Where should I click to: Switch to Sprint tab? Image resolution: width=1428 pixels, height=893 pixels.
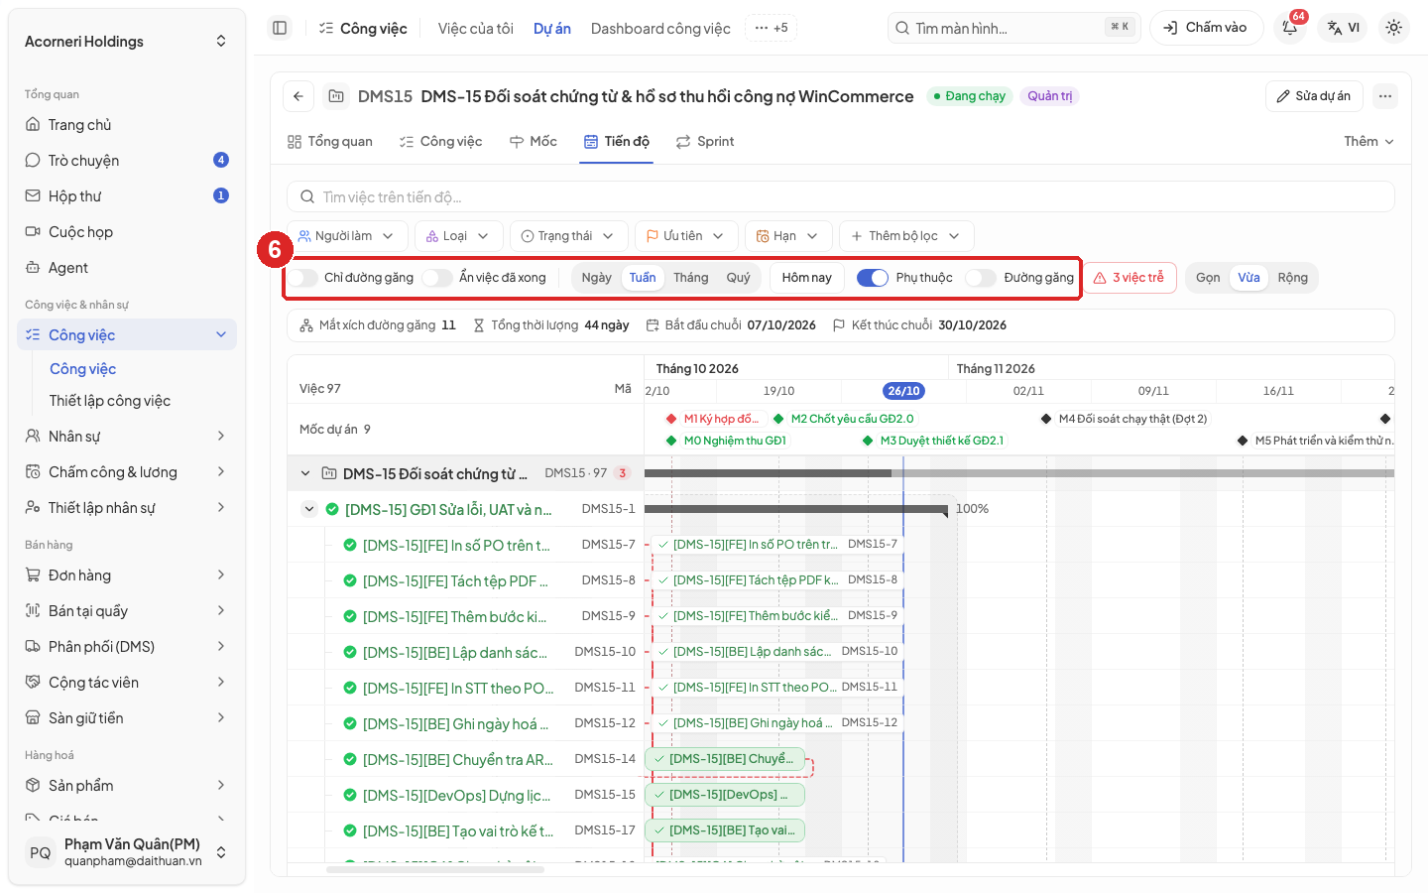point(705,142)
